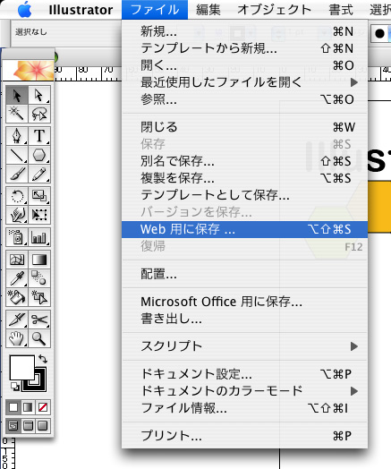Viewport: 391px width, 469px height.
Task: Choose Web 用に保存 ... item
Action: coord(244,229)
